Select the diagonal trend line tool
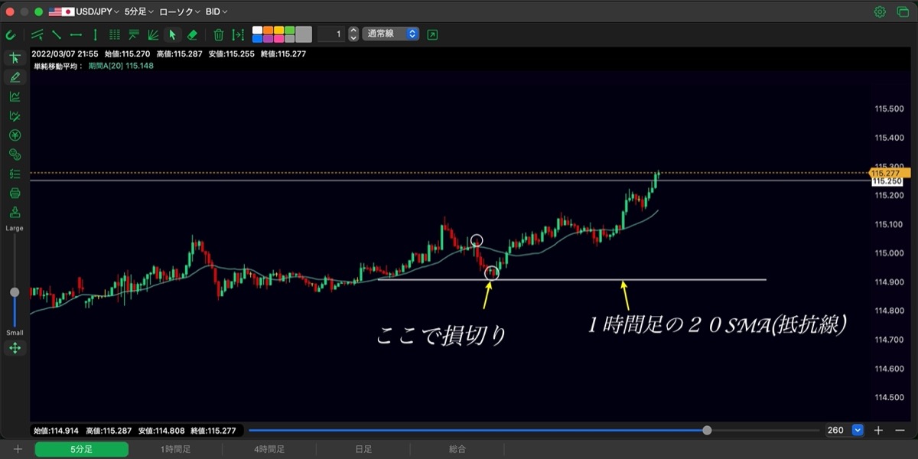The height and width of the screenshot is (459, 918). coord(57,34)
